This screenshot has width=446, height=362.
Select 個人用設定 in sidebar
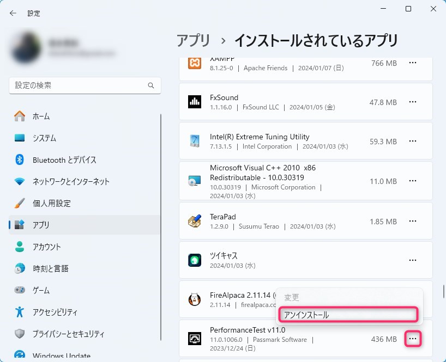[51, 203]
